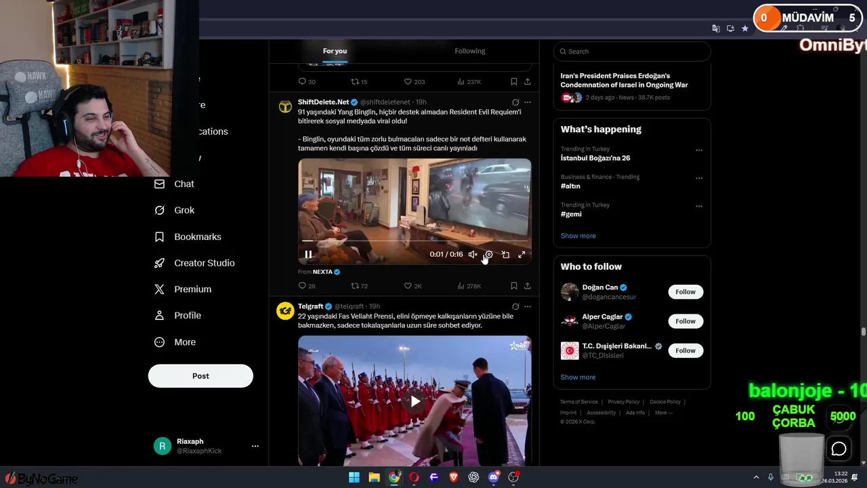
Task: Seek along the video progress bar
Action: (415, 241)
